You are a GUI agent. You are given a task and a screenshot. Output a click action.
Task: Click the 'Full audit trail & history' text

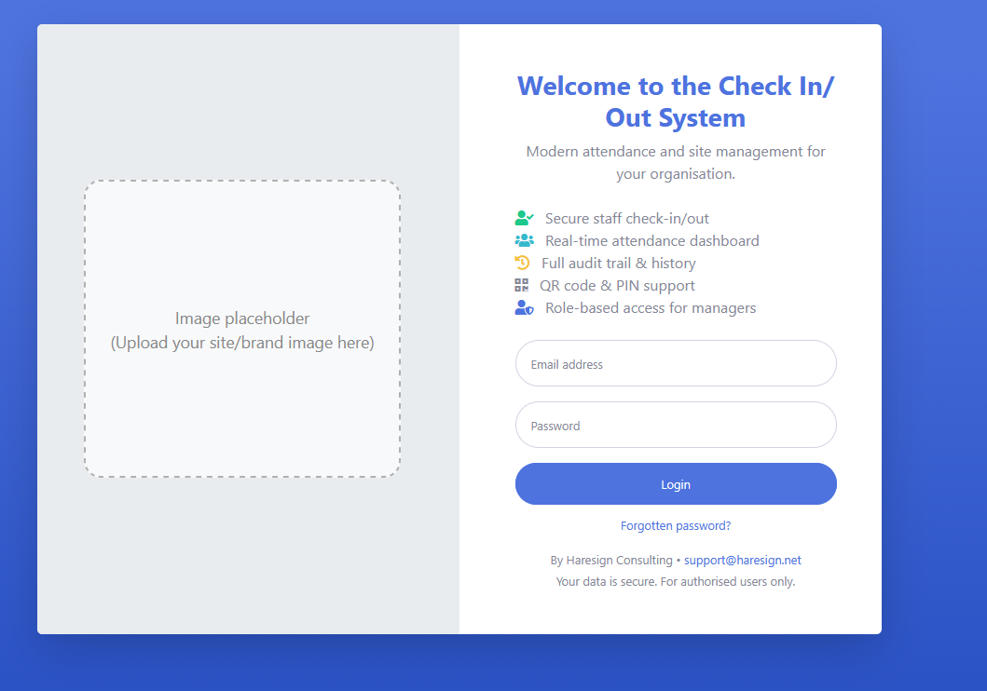[618, 264]
